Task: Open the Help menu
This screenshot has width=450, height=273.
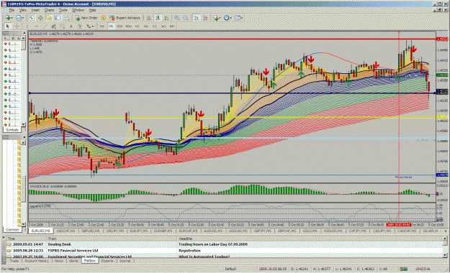Action: 92,10
